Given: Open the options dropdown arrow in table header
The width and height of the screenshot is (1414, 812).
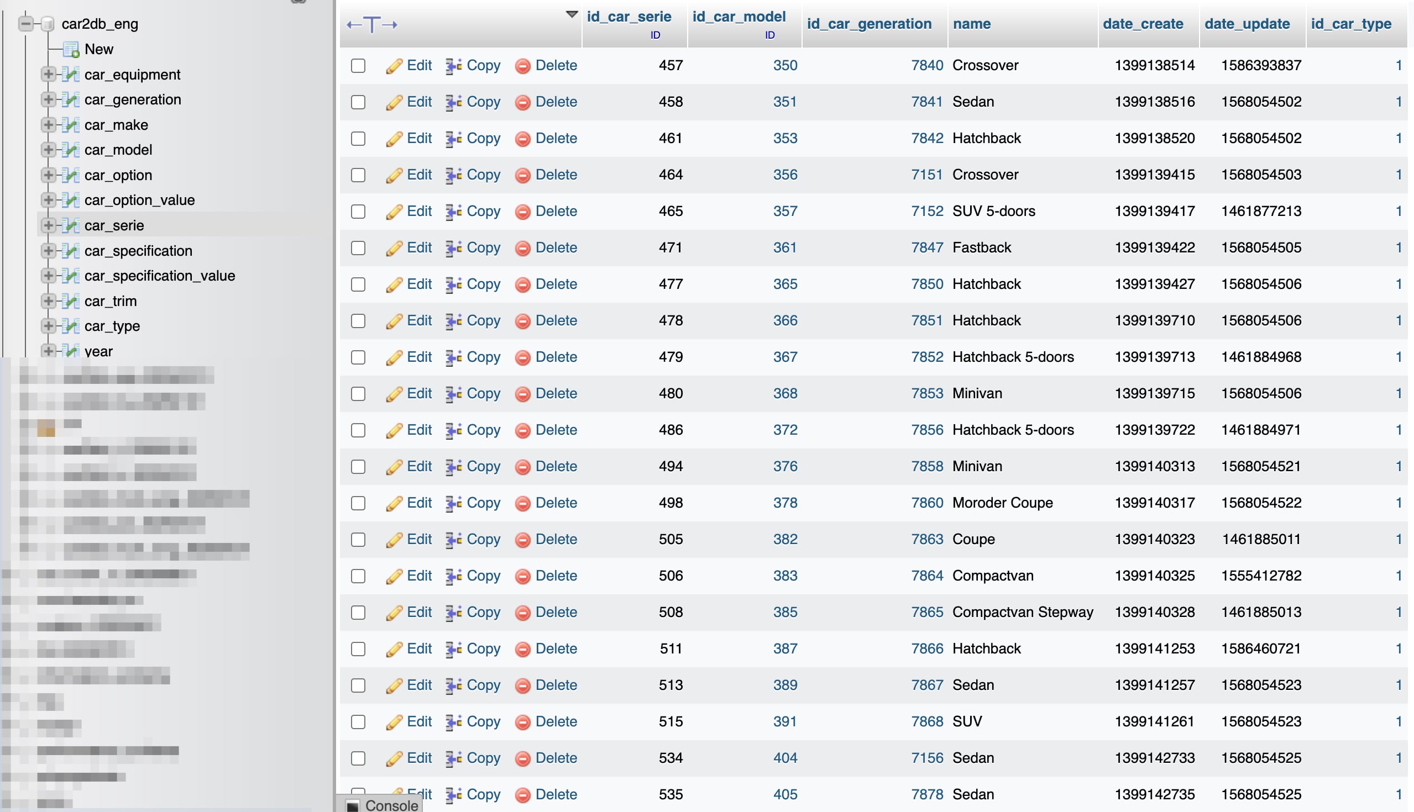Looking at the screenshot, I should [572, 14].
